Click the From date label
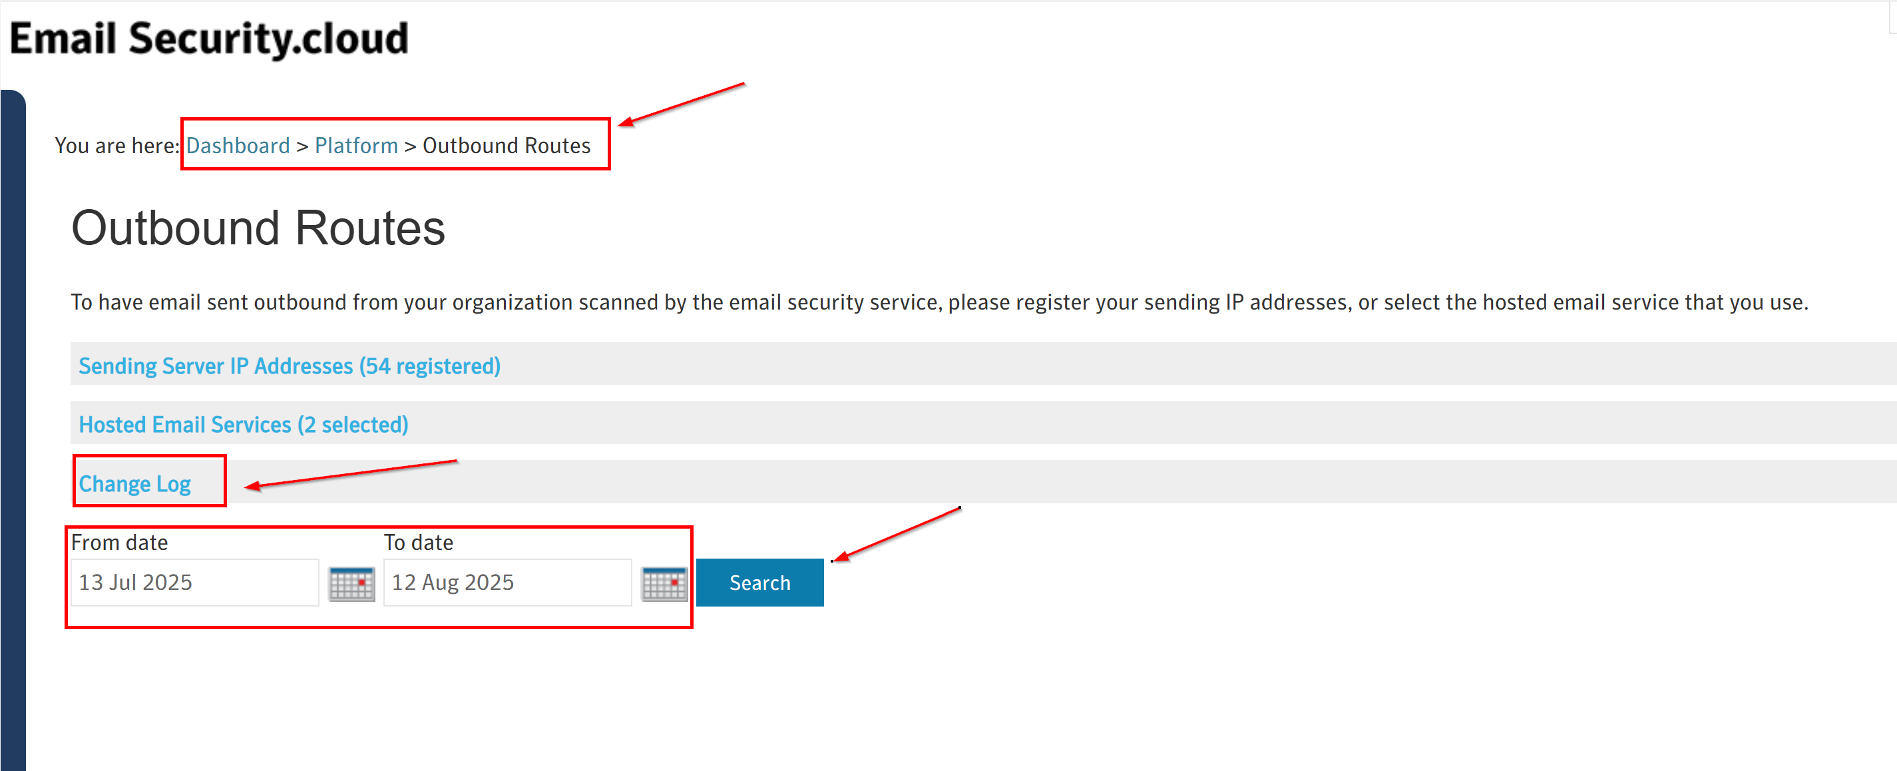Screen dimensions: 1897x771 point(119,543)
